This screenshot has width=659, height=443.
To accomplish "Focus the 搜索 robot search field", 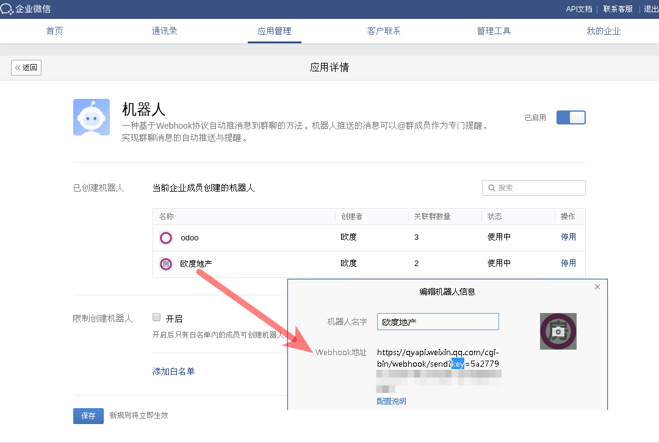I will [x=534, y=188].
